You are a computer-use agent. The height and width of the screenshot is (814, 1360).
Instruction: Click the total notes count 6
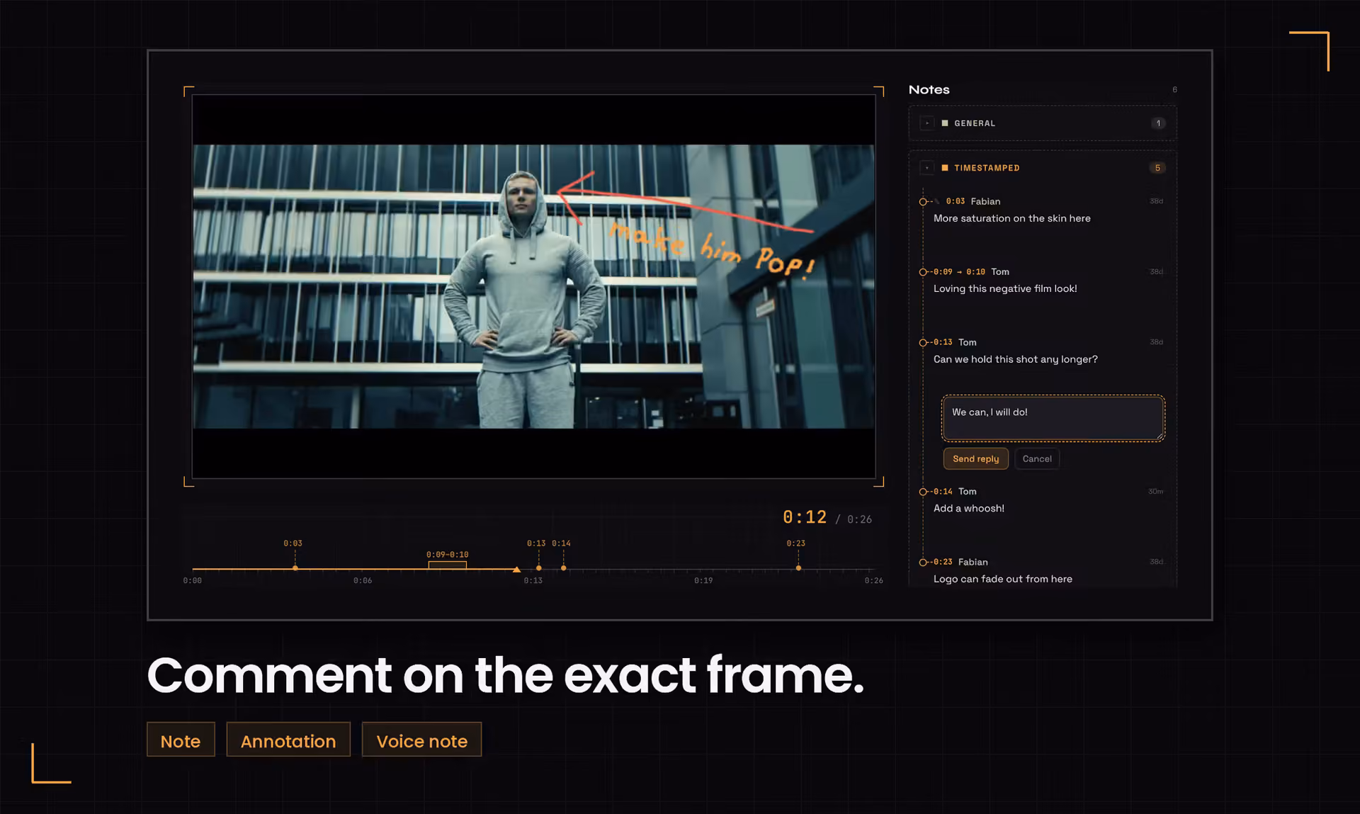click(1174, 89)
